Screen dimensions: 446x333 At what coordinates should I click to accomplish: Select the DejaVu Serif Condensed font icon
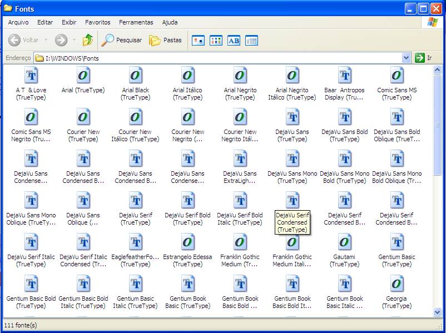pyautogui.click(x=293, y=201)
